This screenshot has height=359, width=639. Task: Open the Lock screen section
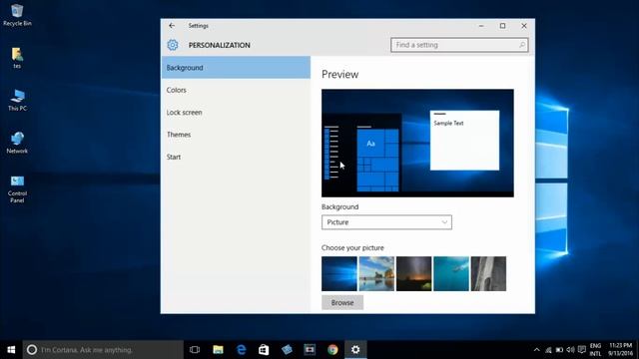point(236,113)
